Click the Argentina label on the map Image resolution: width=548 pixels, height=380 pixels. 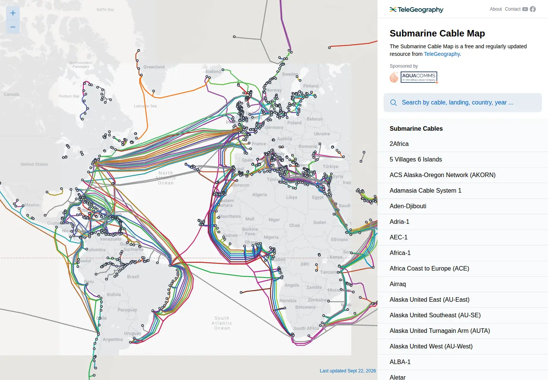(x=113, y=339)
